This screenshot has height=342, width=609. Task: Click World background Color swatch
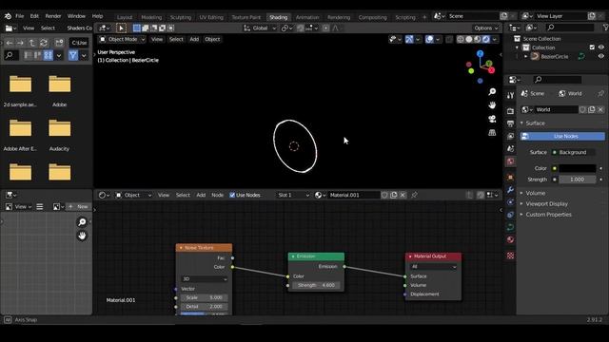coord(578,168)
